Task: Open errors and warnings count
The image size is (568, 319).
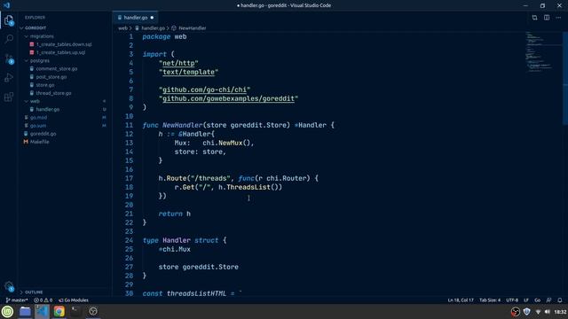Action: pos(43,300)
